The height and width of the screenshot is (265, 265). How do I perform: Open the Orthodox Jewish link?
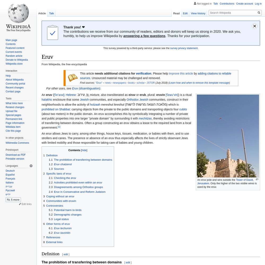(x=137, y=100)
